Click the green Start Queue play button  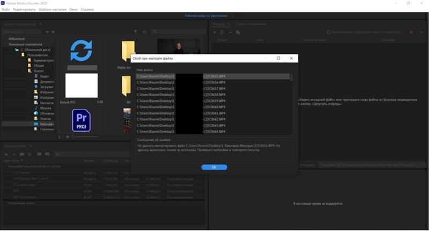421,32
